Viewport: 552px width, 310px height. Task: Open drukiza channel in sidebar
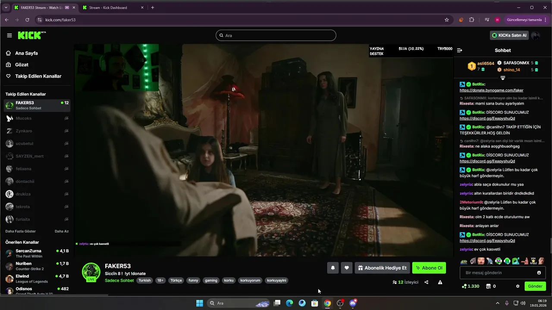click(37, 194)
